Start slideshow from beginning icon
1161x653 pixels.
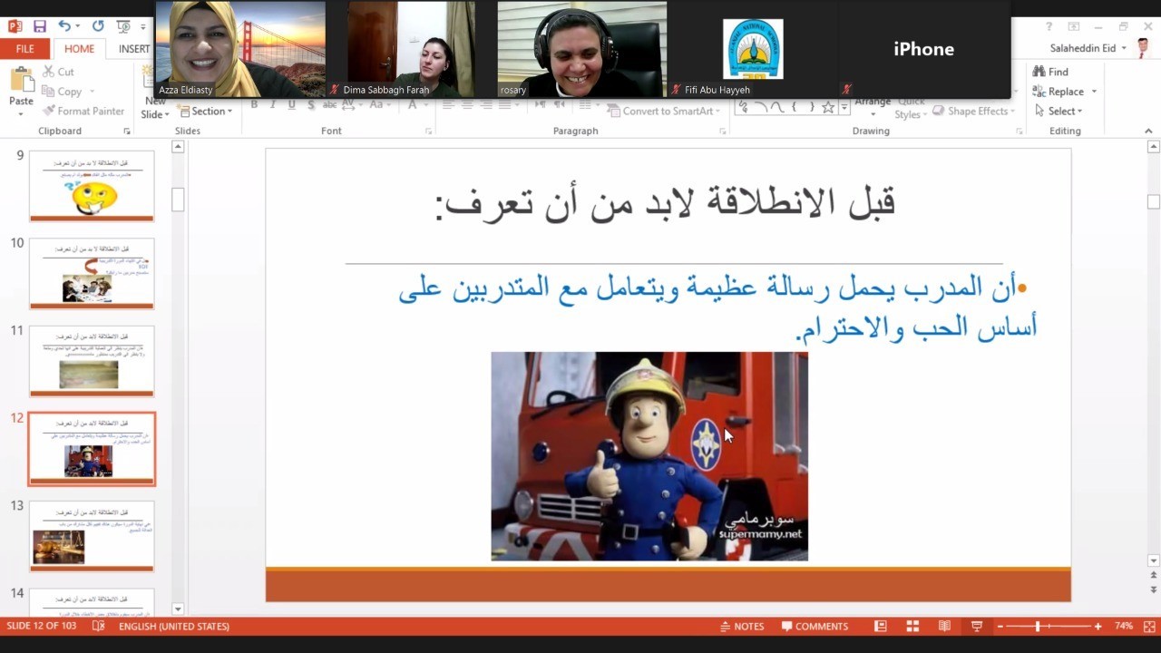click(x=124, y=26)
